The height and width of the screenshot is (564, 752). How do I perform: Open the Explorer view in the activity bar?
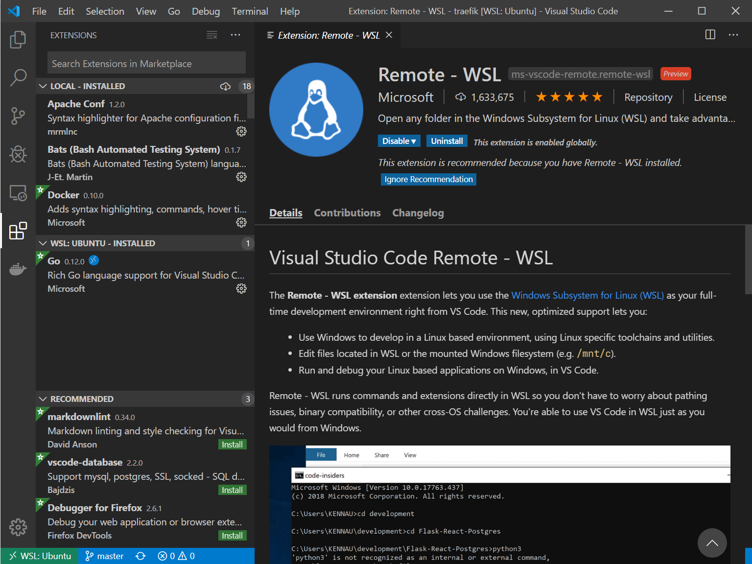[x=18, y=40]
